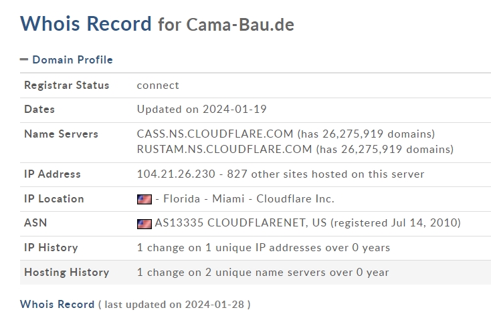Select CASS.NS.CLOUDFLARE.COM name server
Image resolution: width=491 pixels, height=316 pixels.
215,134
